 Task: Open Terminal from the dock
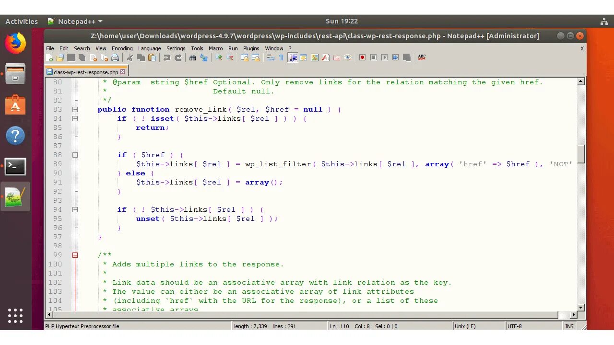pos(15,166)
